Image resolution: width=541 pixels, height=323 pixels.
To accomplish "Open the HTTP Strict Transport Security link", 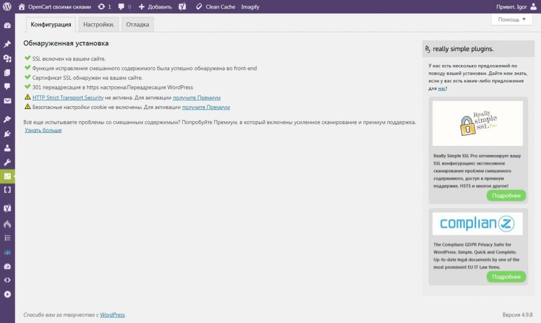I will pos(68,98).
